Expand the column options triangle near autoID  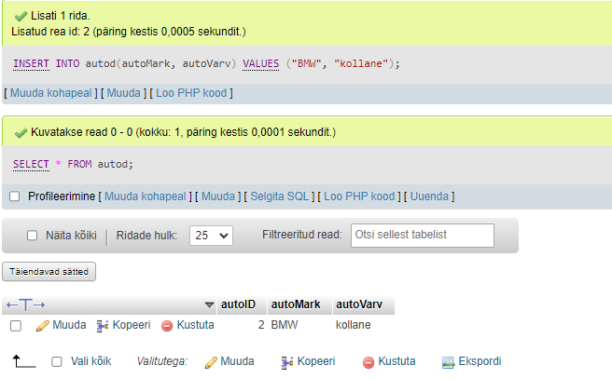209,305
